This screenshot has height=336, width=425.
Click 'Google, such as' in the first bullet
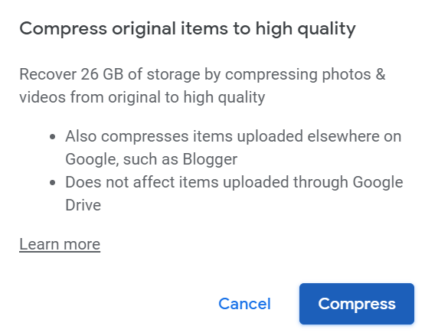click(x=122, y=159)
